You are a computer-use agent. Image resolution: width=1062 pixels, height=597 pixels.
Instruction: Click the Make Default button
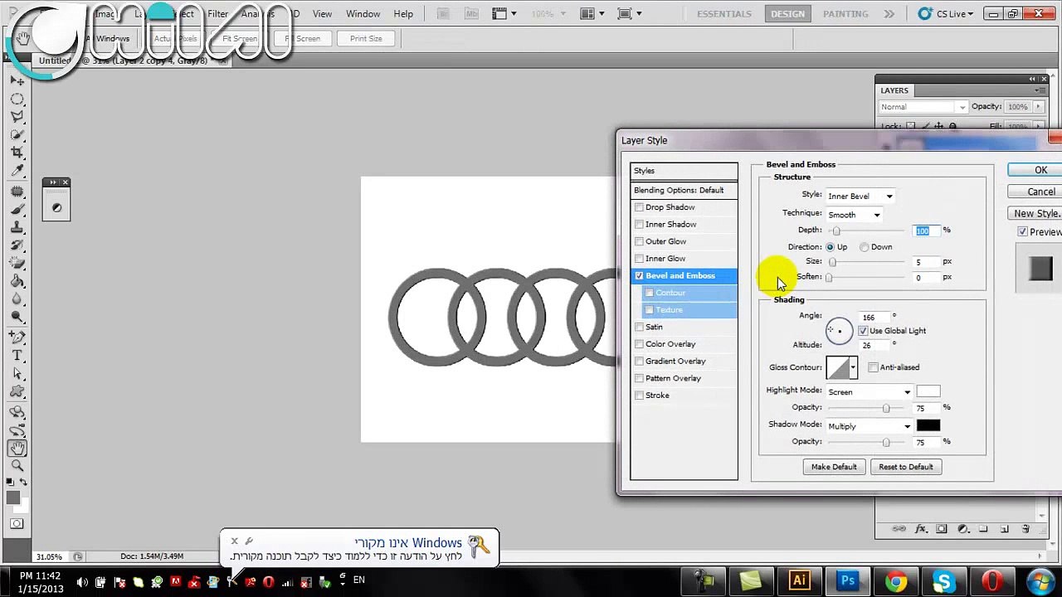click(x=834, y=467)
